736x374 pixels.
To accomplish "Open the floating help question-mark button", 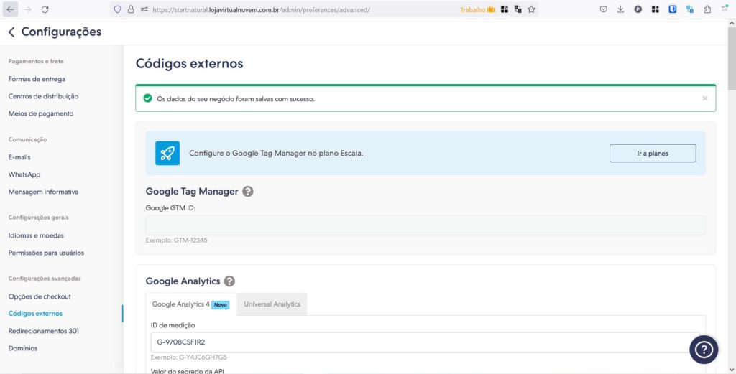I will point(704,349).
